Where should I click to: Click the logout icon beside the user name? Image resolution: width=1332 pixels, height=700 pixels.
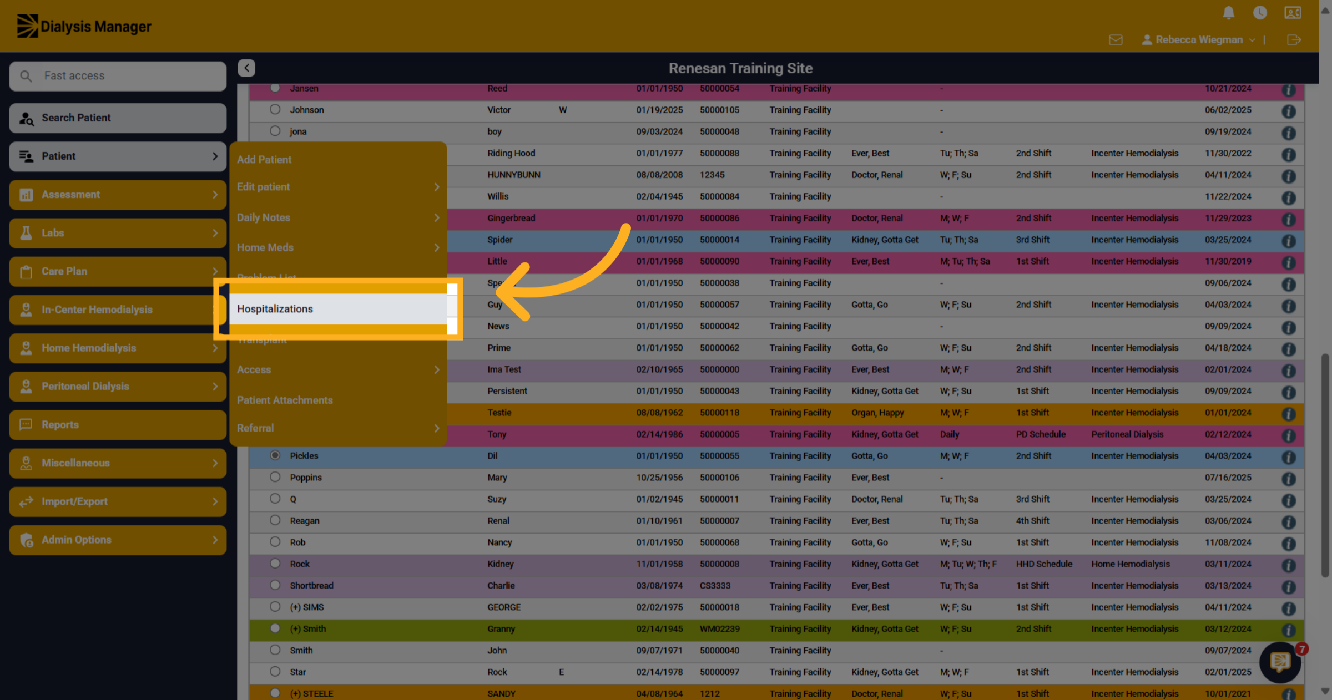click(x=1294, y=40)
